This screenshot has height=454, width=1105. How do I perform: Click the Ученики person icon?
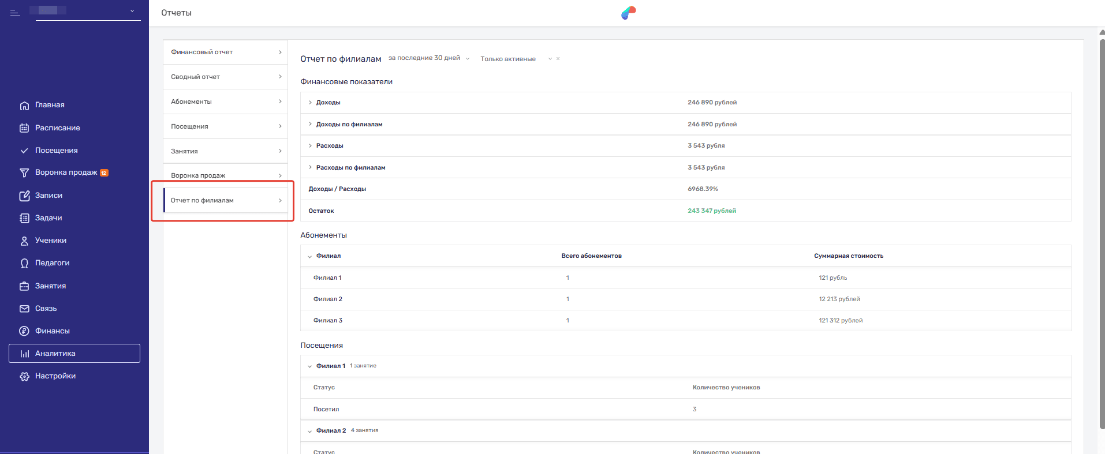[x=24, y=241]
